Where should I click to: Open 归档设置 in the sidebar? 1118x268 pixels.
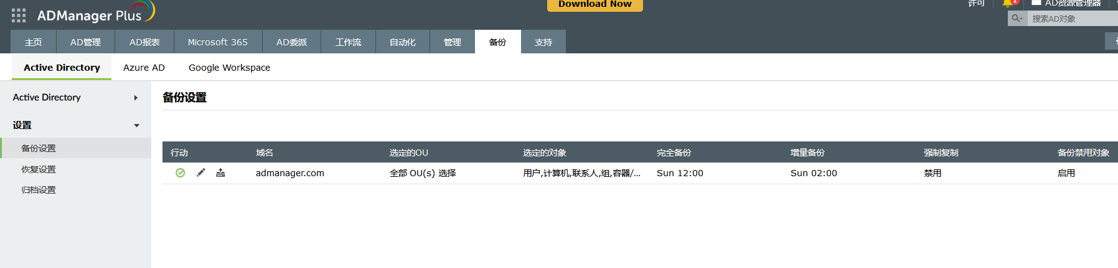pyautogui.click(x=39, y=190)
